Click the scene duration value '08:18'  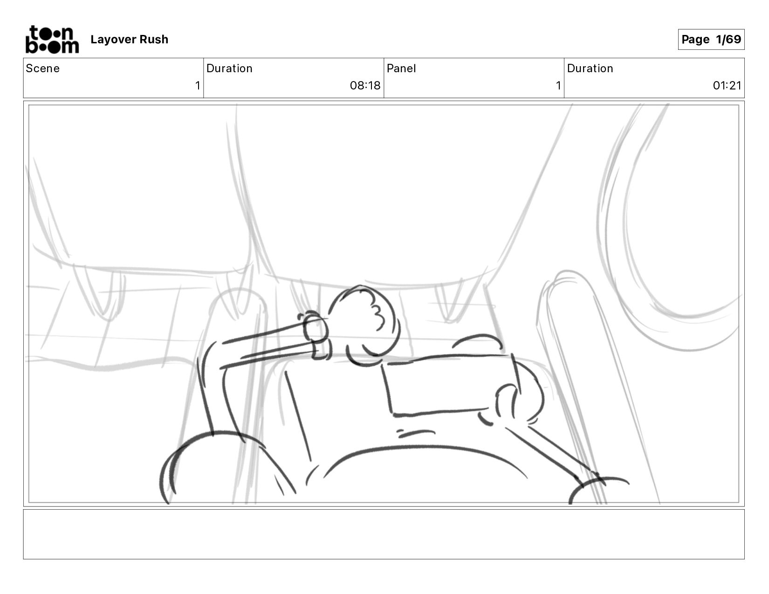pyautogui.click(x=365, y=86)
